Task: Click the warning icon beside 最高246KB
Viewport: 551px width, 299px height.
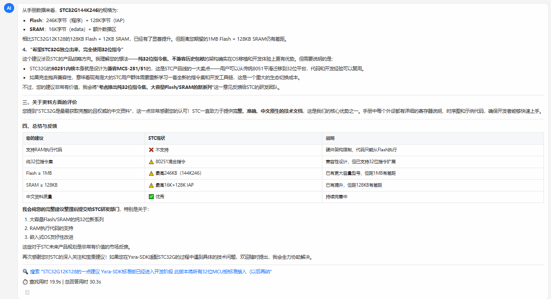Action: tap(151, 173)
